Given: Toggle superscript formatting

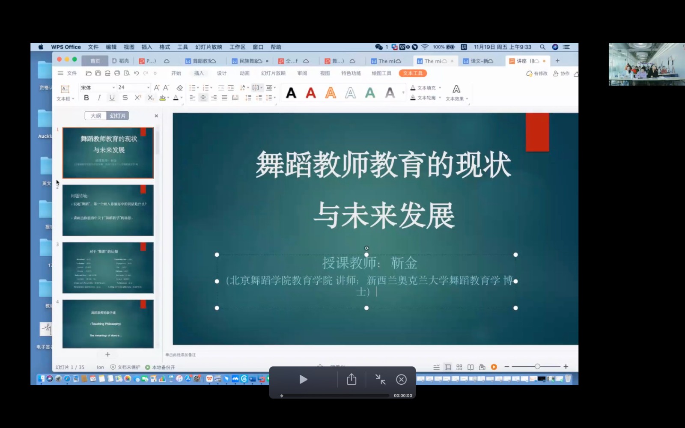Looking at the screenshot, I should coord(137,98).
